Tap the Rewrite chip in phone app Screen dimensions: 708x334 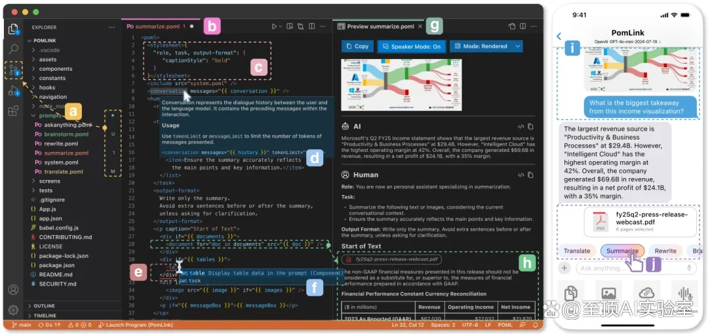click(x=665, y=251)
